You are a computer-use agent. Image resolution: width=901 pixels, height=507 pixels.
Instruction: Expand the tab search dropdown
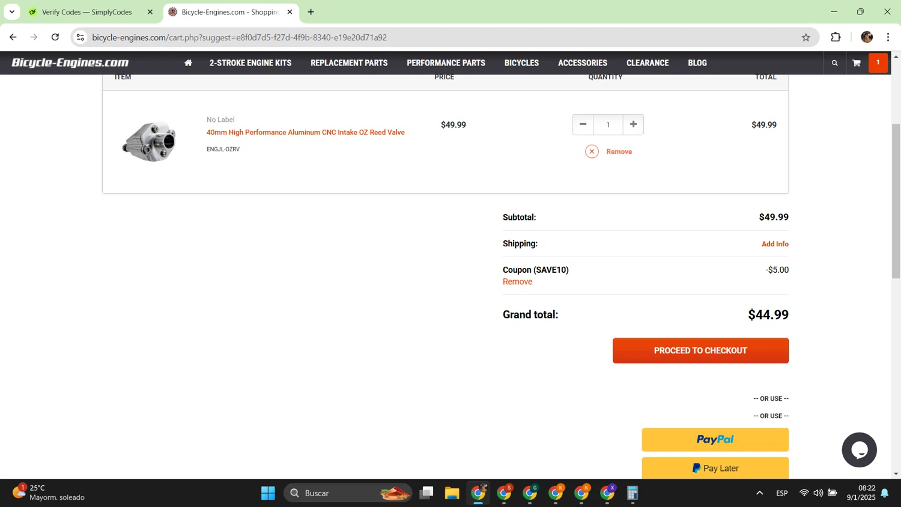[x=12, y=12]
